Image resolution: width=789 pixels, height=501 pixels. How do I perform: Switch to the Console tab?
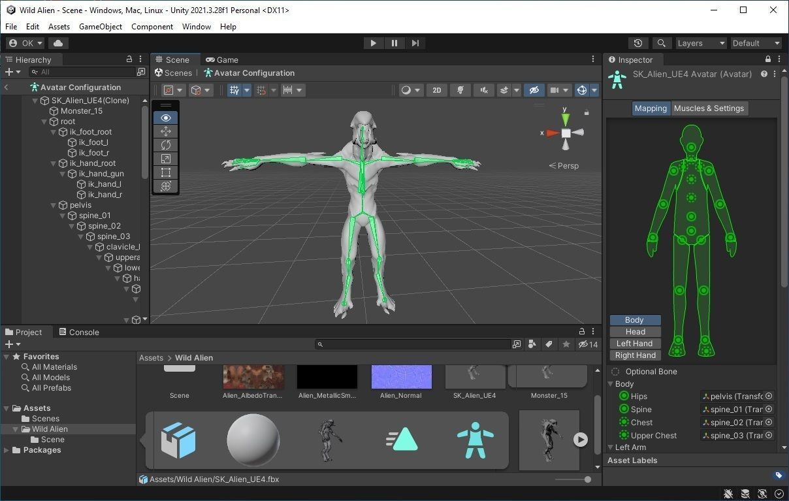pos(79,332)
